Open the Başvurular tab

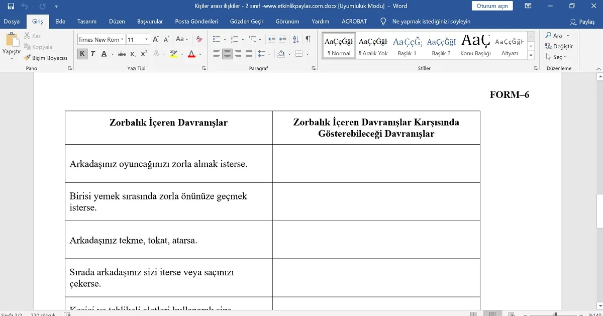(150, 22)
